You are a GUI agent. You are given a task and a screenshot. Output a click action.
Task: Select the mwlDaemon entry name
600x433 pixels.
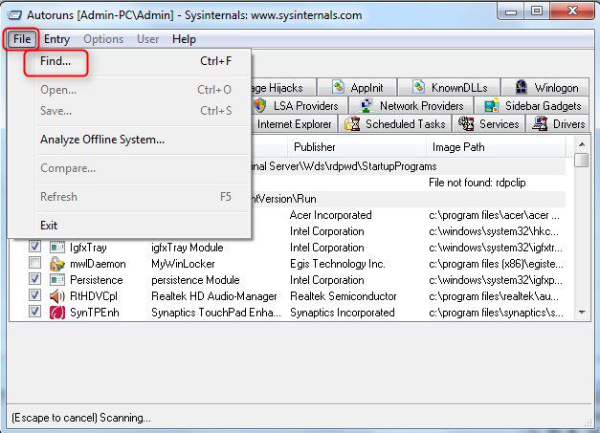[98, 264]
